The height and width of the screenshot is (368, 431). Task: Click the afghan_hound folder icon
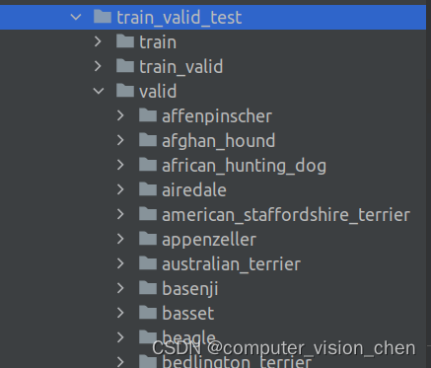(x=148, y=140)
